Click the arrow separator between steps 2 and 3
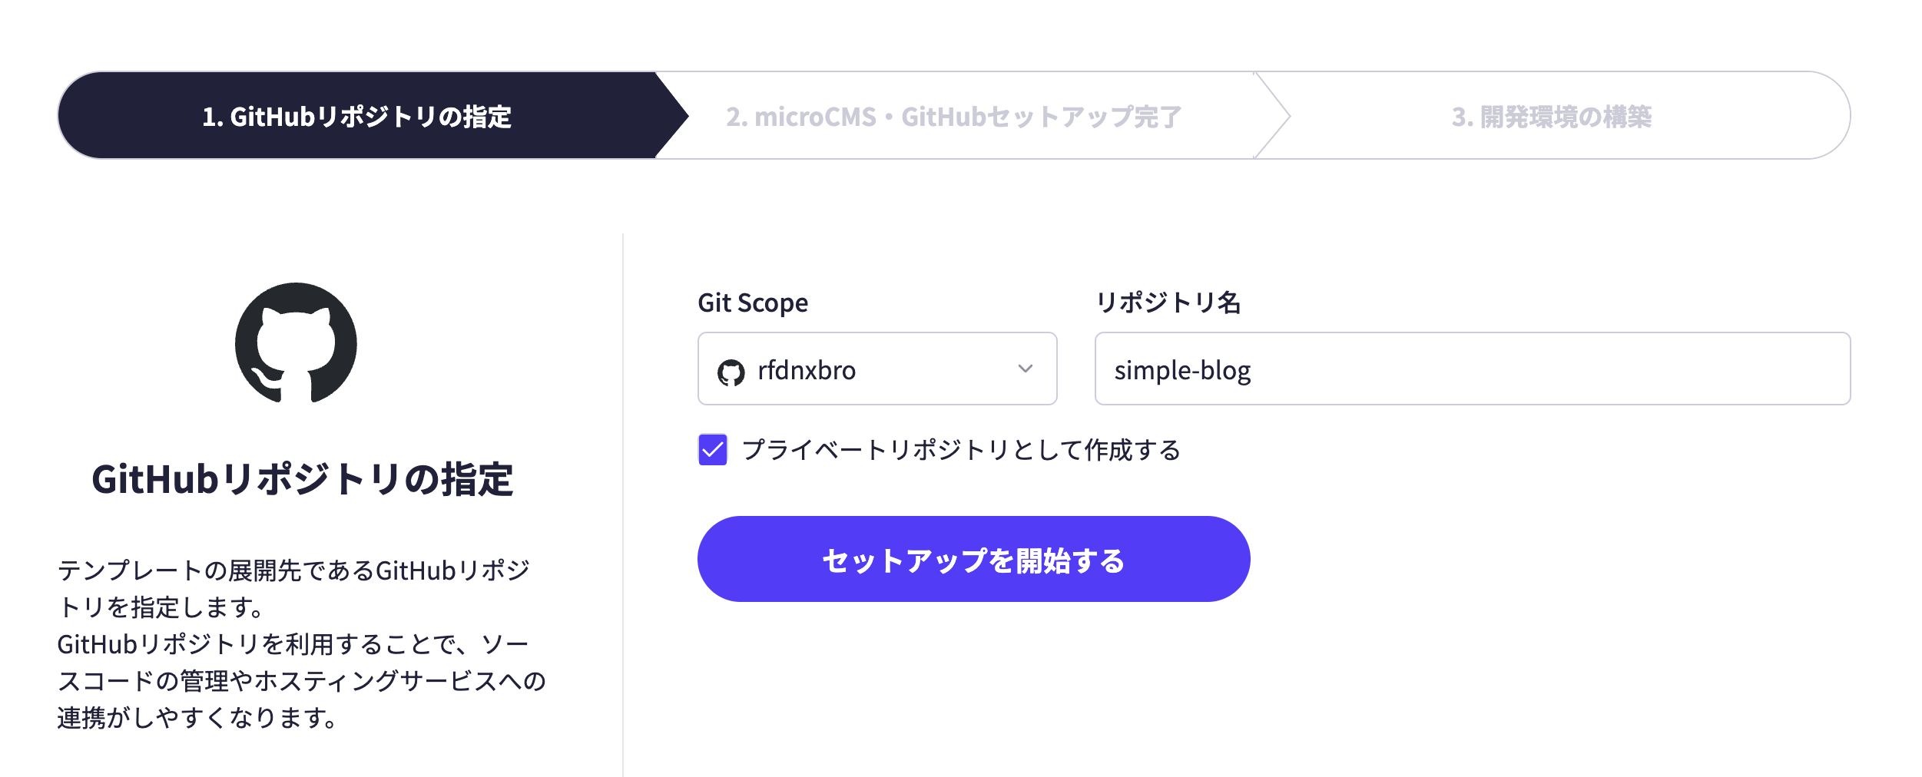Viewport: 1922px width, 777px height. [x=1272, y=116]
